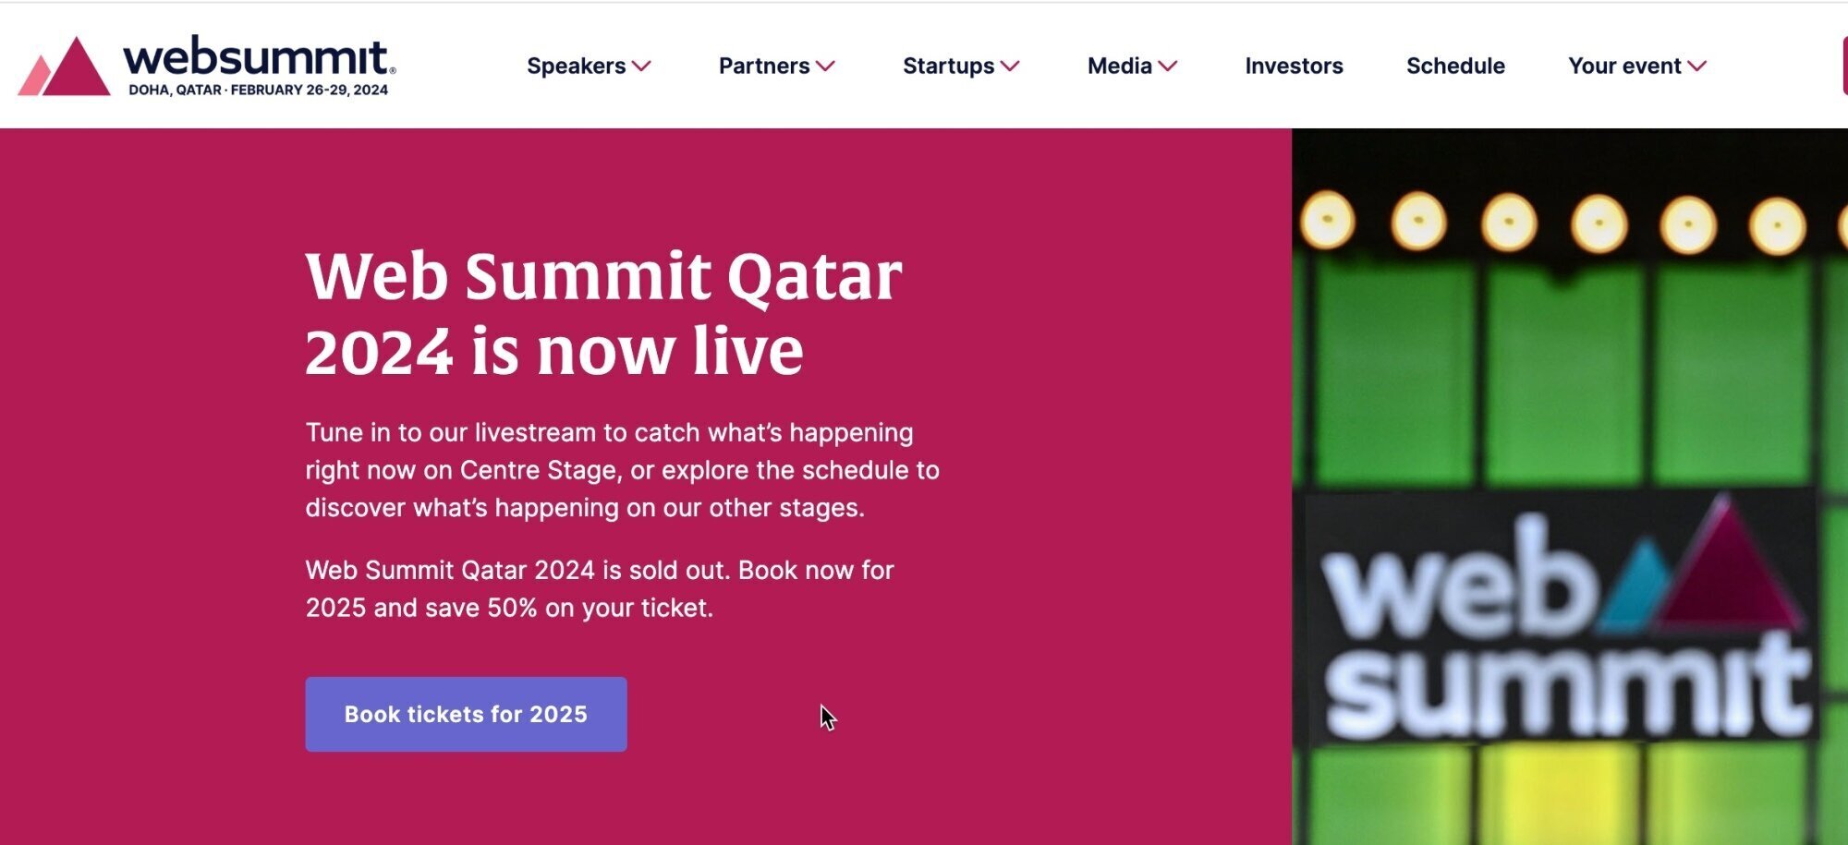Click the livestream description paragraph
Image resolution: width=1848 pixels, height=845 pixels.
pos(622,470)
